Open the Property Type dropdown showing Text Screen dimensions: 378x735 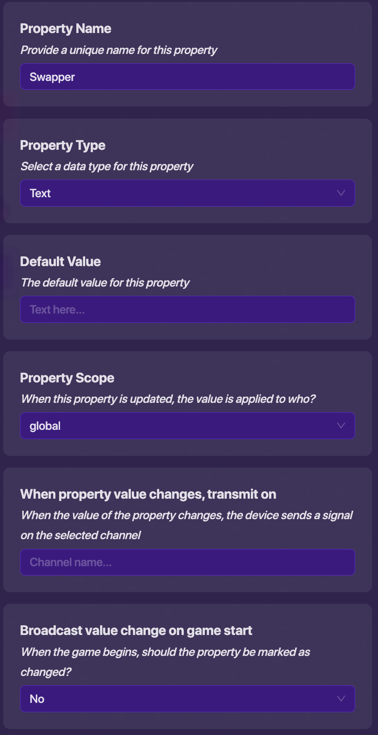pyautogui.click(x=177, y=193)
